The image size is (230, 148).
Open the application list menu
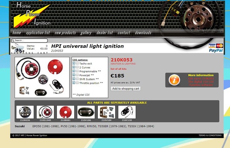[38, 33]
